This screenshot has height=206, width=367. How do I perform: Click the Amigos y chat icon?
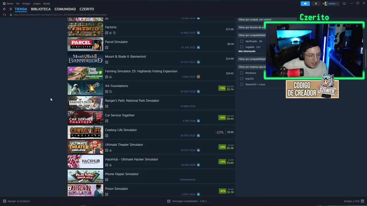click(362, 201)
